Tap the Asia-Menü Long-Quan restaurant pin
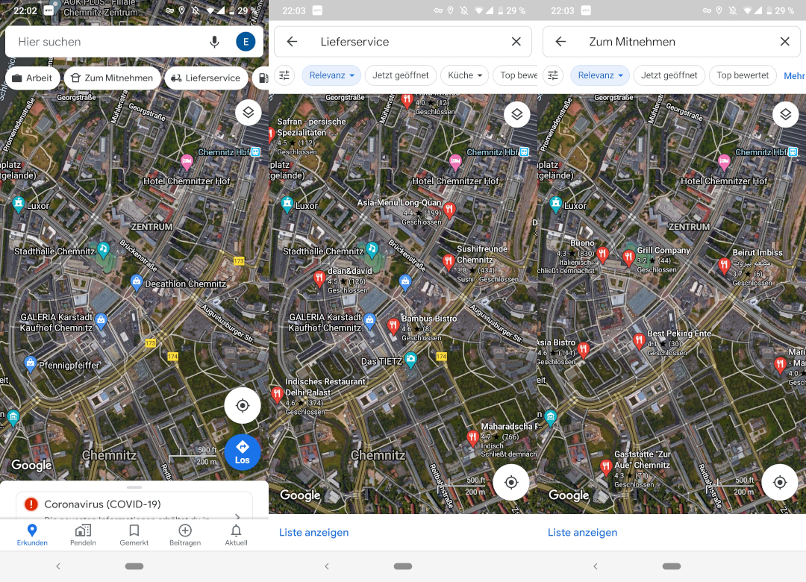Screen dimensions: 806x582 coord(449,210)
